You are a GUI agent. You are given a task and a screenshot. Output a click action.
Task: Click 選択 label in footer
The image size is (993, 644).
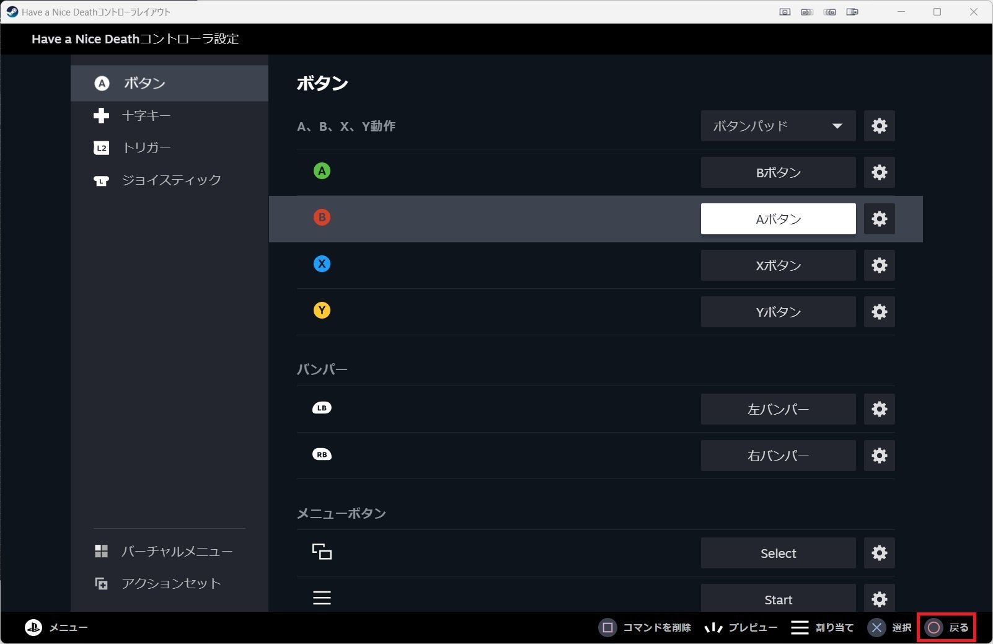pos(901,628)
